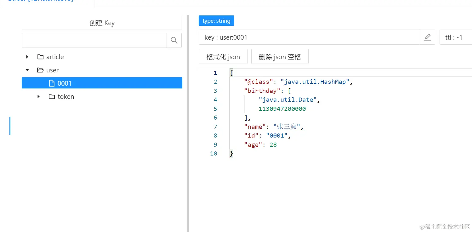Select the token tree label
The image size is (472, 232).
coord(66,97)
